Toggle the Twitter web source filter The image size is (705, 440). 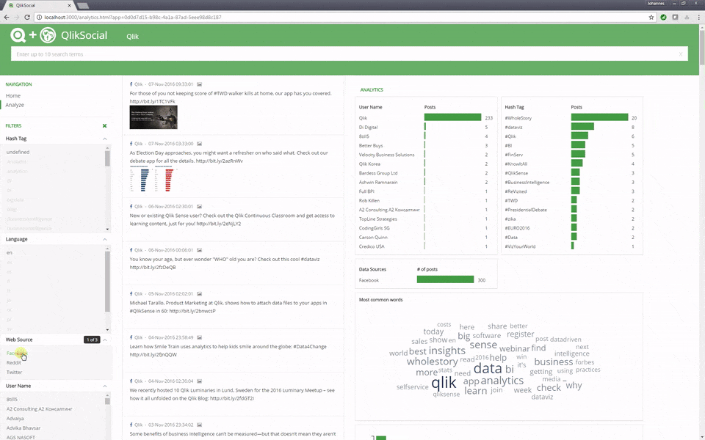tap(14, 373)
